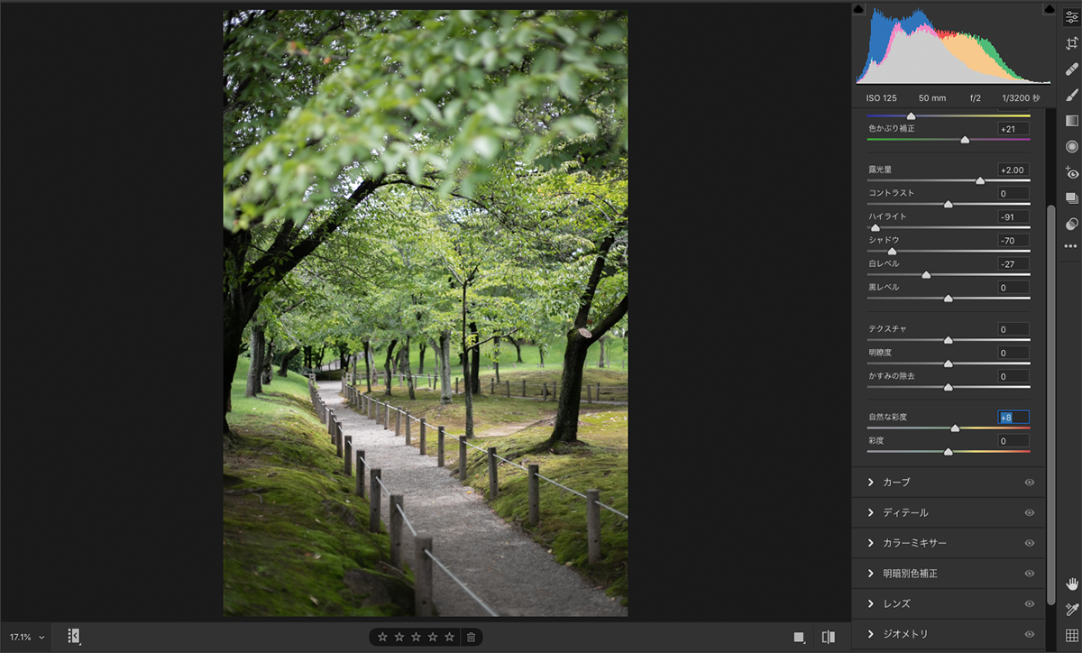1082x653 pixels.
Task: Click the 色かぶり補正 value field +21
Action: tap(1013, 129)
